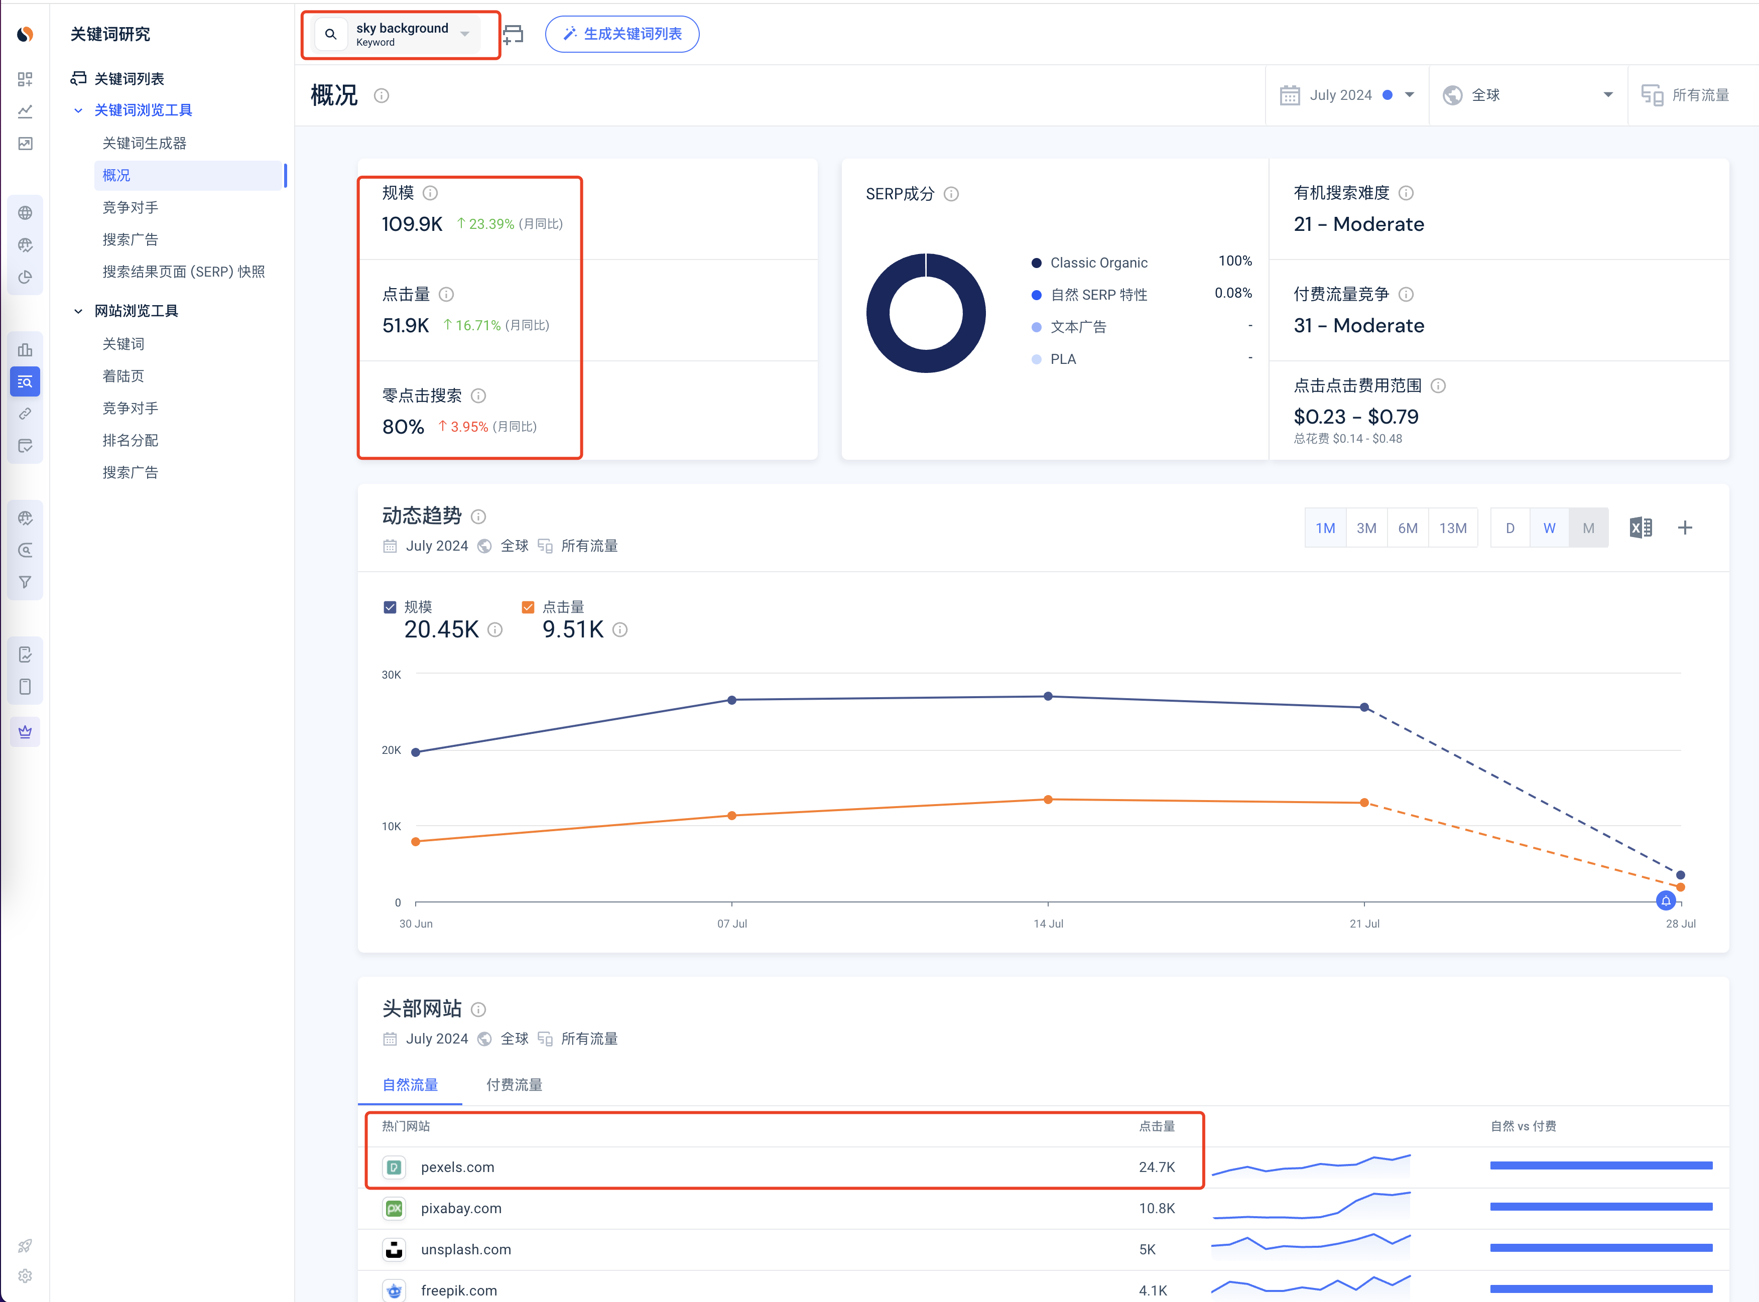Click the 生成关键词列表 button
Viewport: 1759px width, 1302px height.
point(622,34)
